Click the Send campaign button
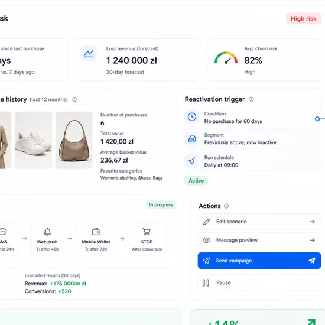 259,261
